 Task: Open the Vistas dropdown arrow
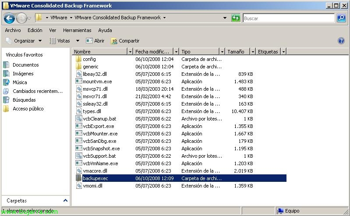click(x=78, y=41)
